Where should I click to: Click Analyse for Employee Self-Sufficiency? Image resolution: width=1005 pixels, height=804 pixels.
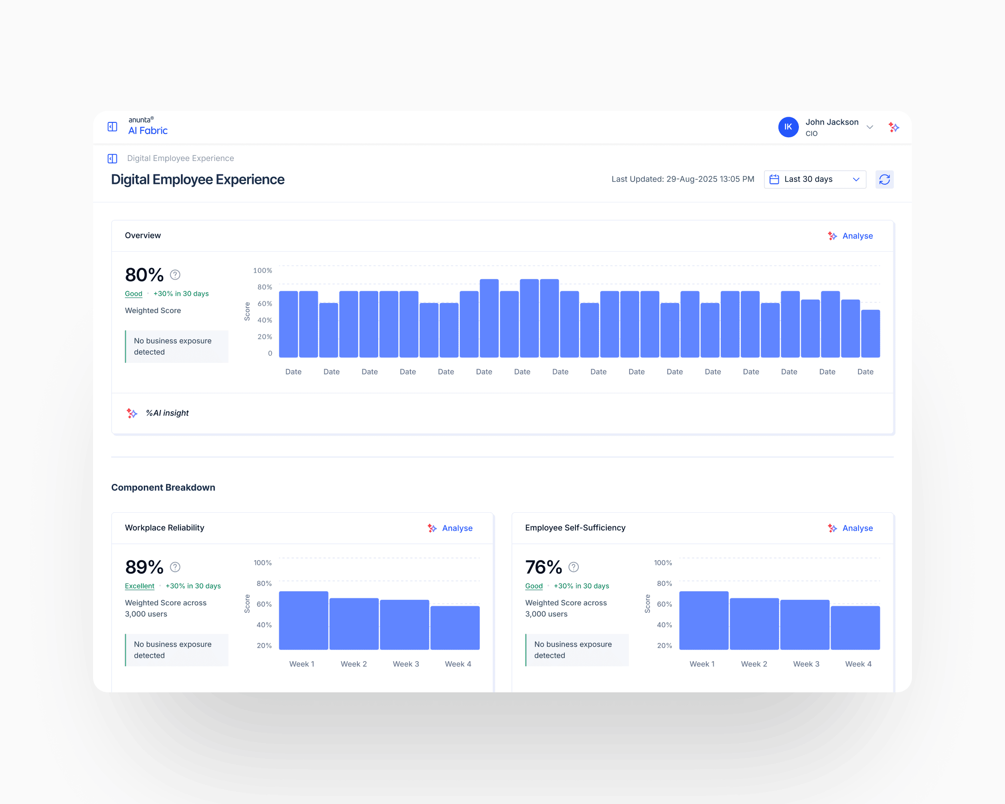pyautogui.click(x=858, y=528)
